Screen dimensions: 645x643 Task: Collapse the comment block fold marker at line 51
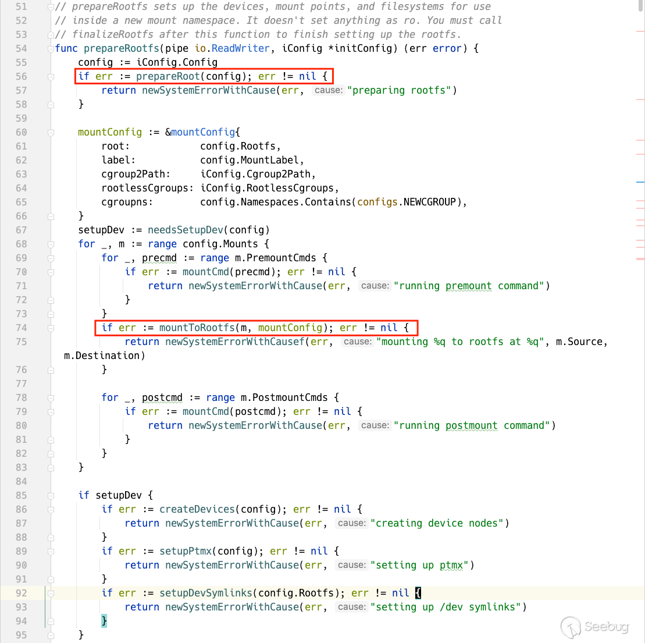pyautogui.click(x=51, y=6)
